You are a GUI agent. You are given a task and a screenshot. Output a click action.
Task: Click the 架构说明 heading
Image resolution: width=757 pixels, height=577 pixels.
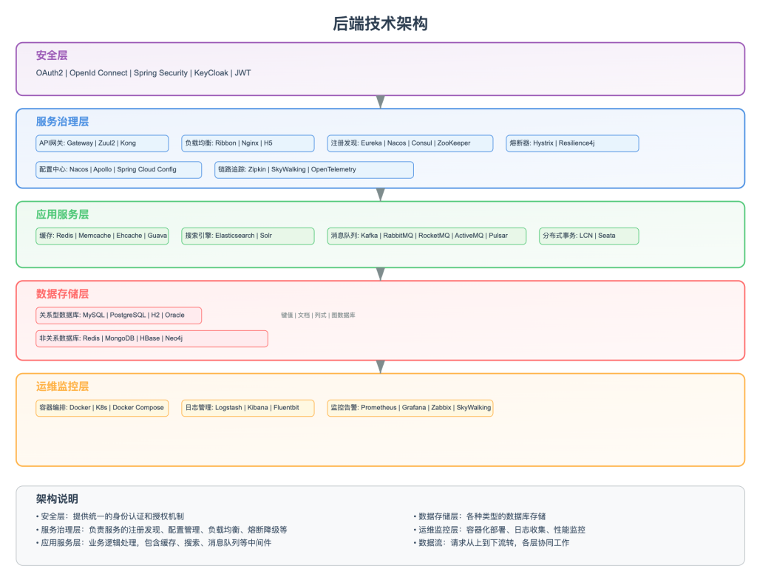pos(57,499)
